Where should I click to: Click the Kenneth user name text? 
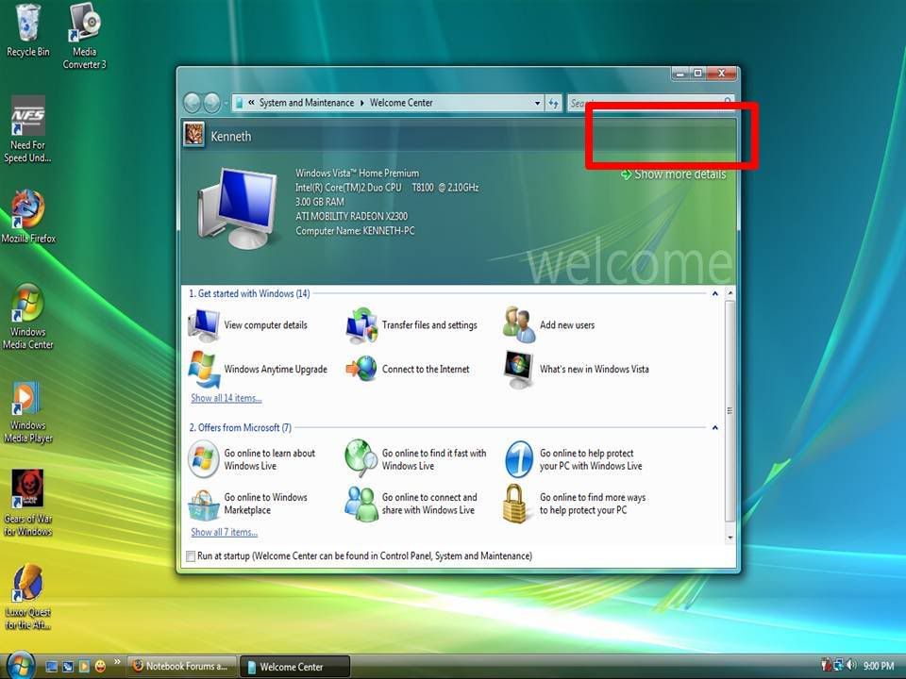[230, 137]
